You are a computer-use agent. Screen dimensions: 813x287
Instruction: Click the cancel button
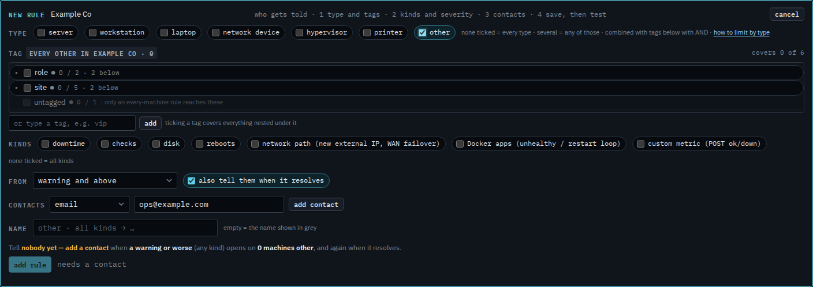tap(786, 14)
